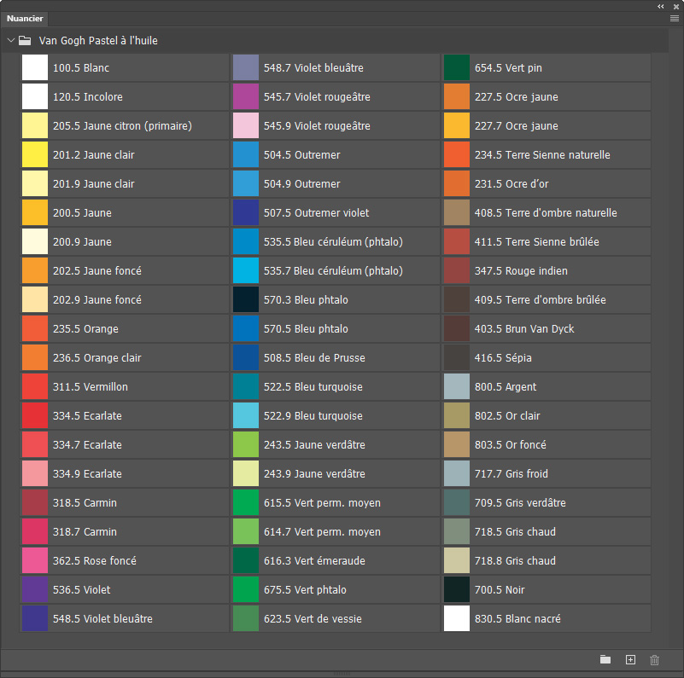Select the '120.5 Incolore' label
Viewport: 684px width, 678px height.
click(88, 96)
